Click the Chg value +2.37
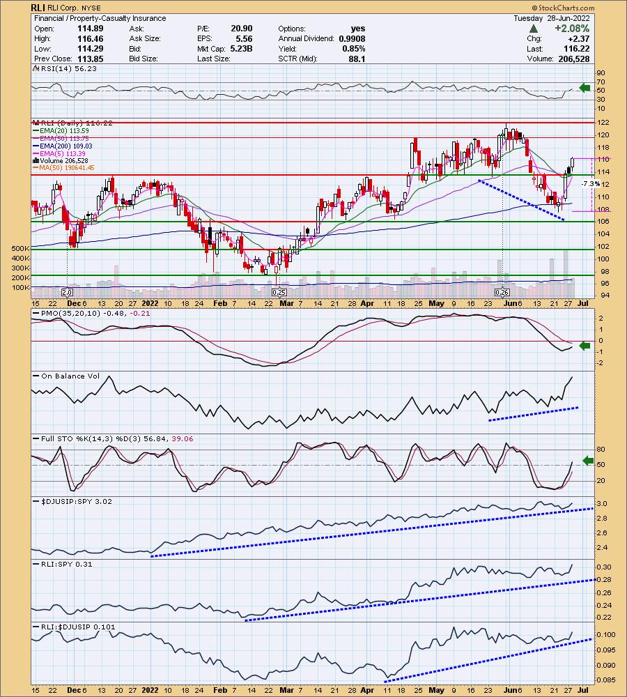 pyautogui.click(x=579, y=38)
